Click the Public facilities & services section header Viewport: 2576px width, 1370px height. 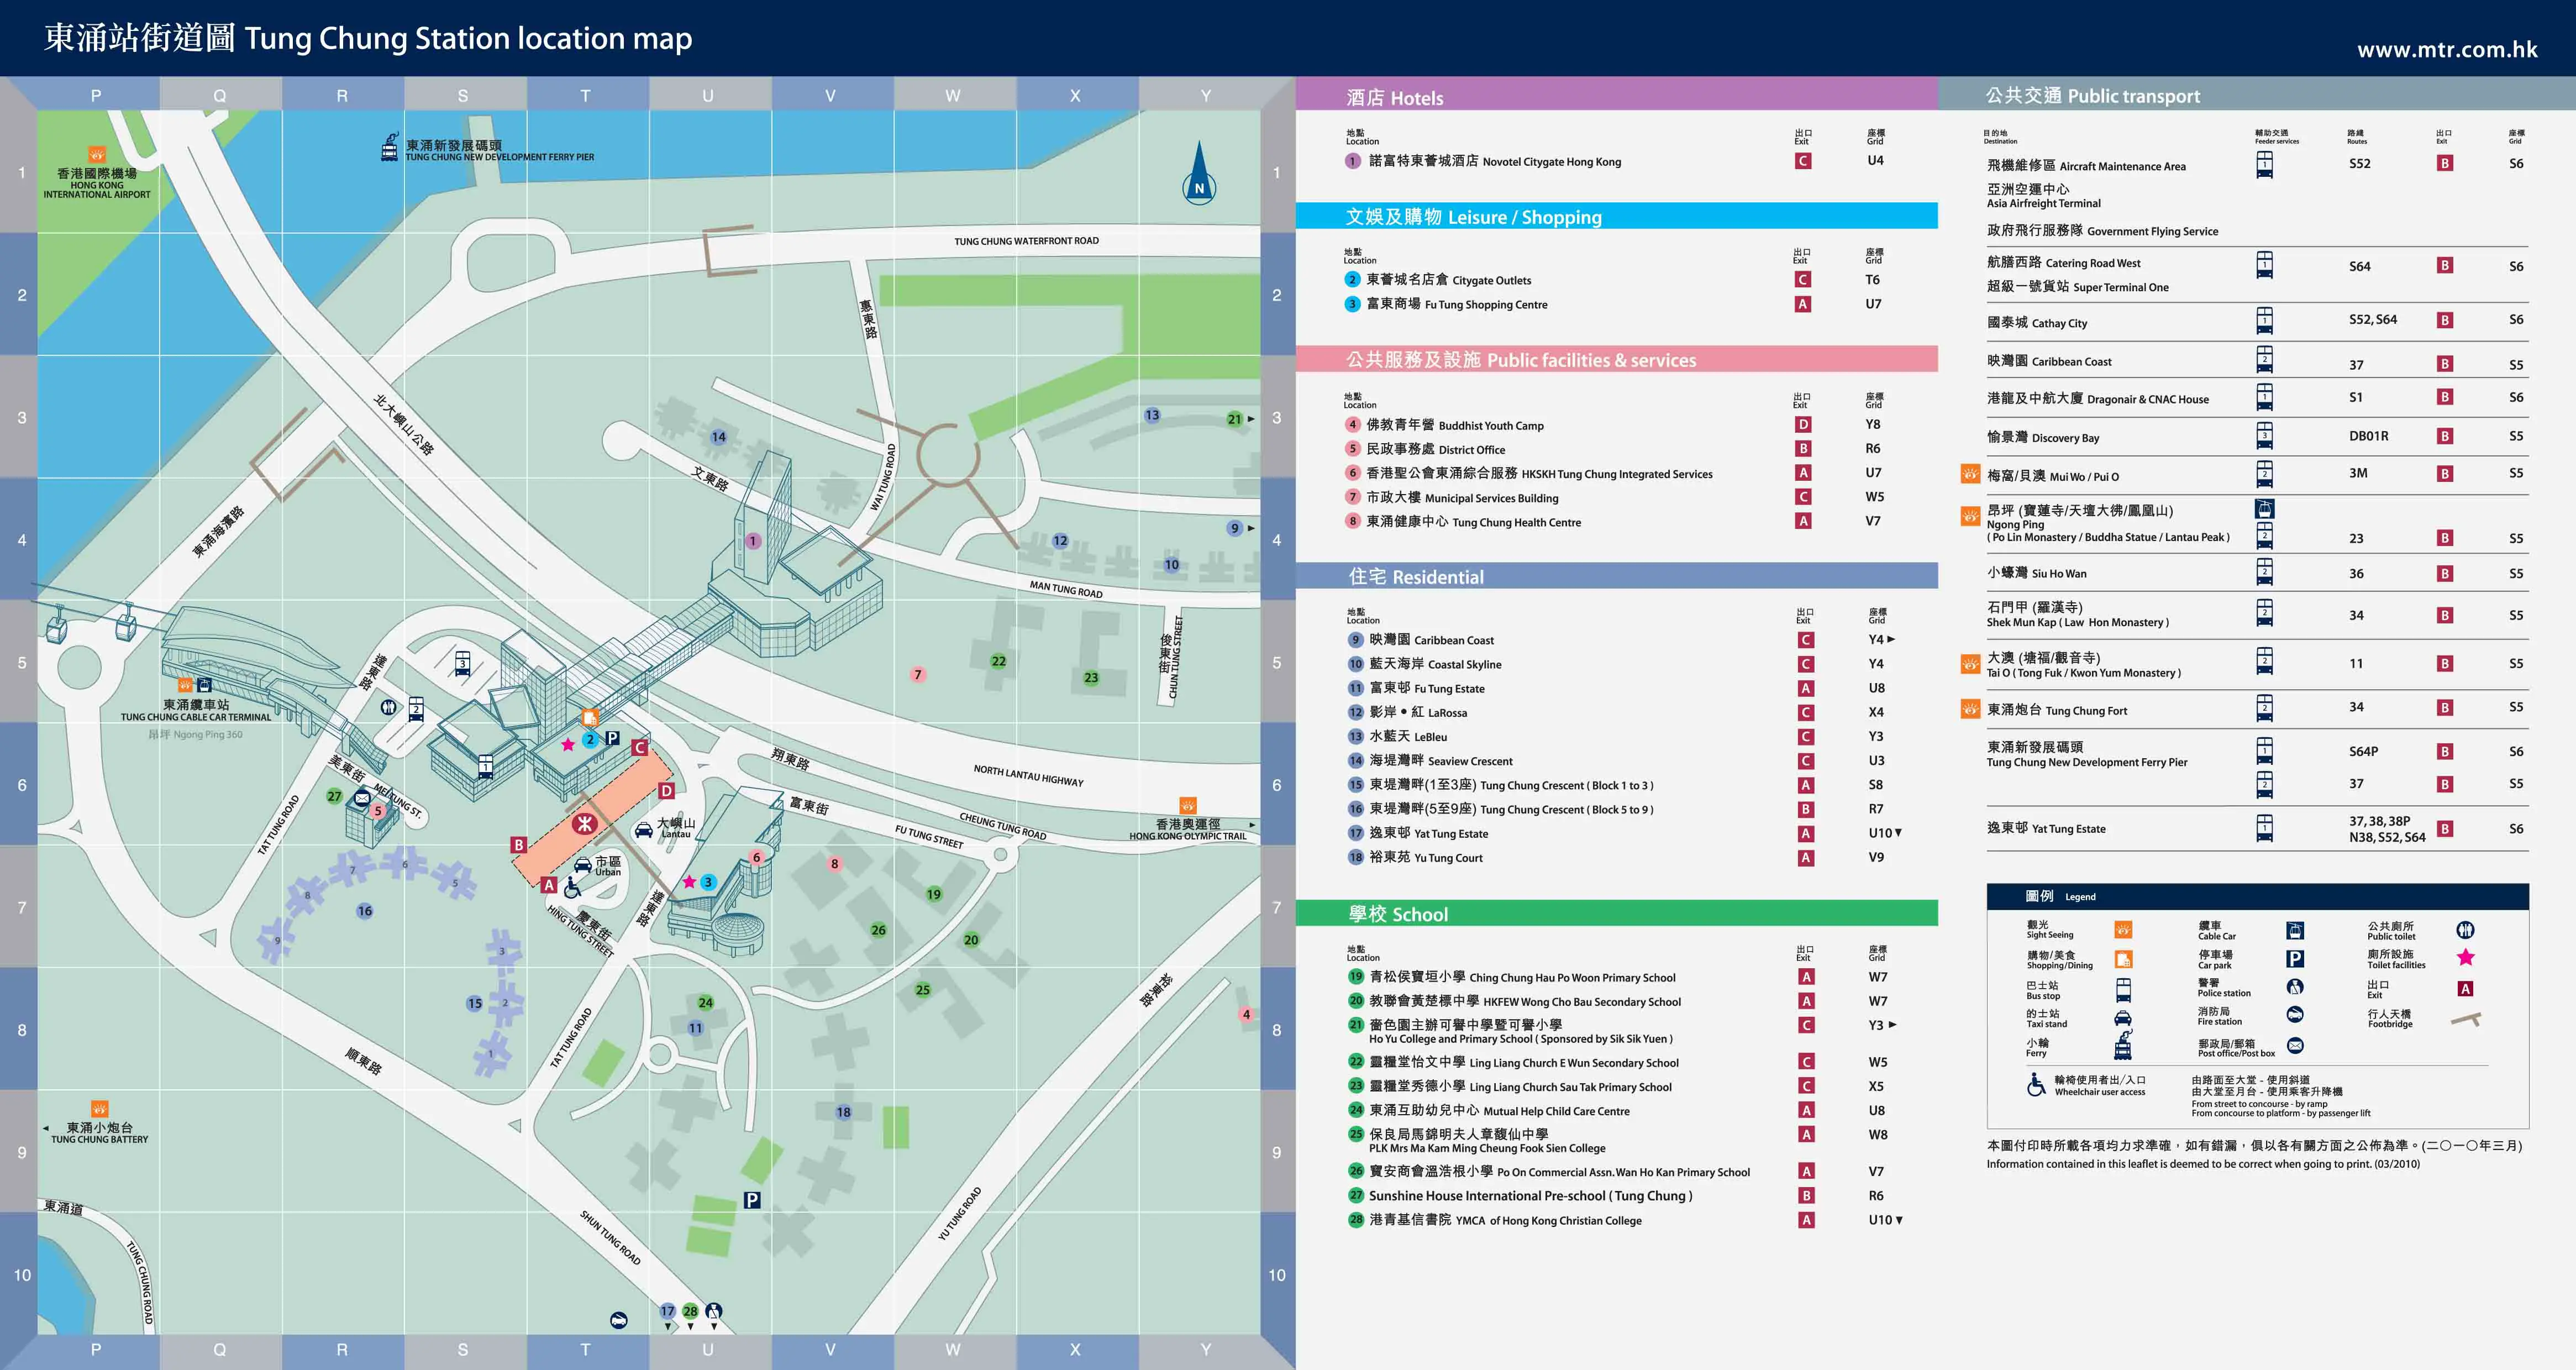tap(1617, 359)
